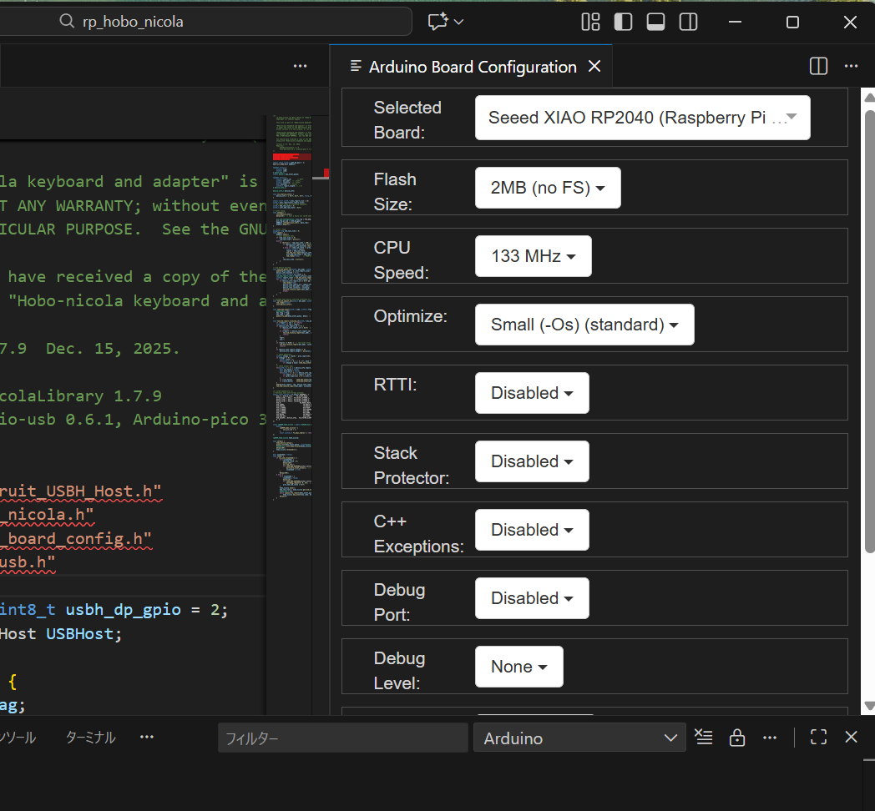Viewport: 875px width, 811px height.
Task: Maximize the bottom panel size
Action: coord(818,738)
